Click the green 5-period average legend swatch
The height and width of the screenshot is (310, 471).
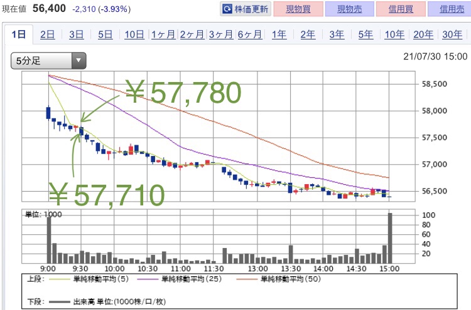tap(59, 279)
